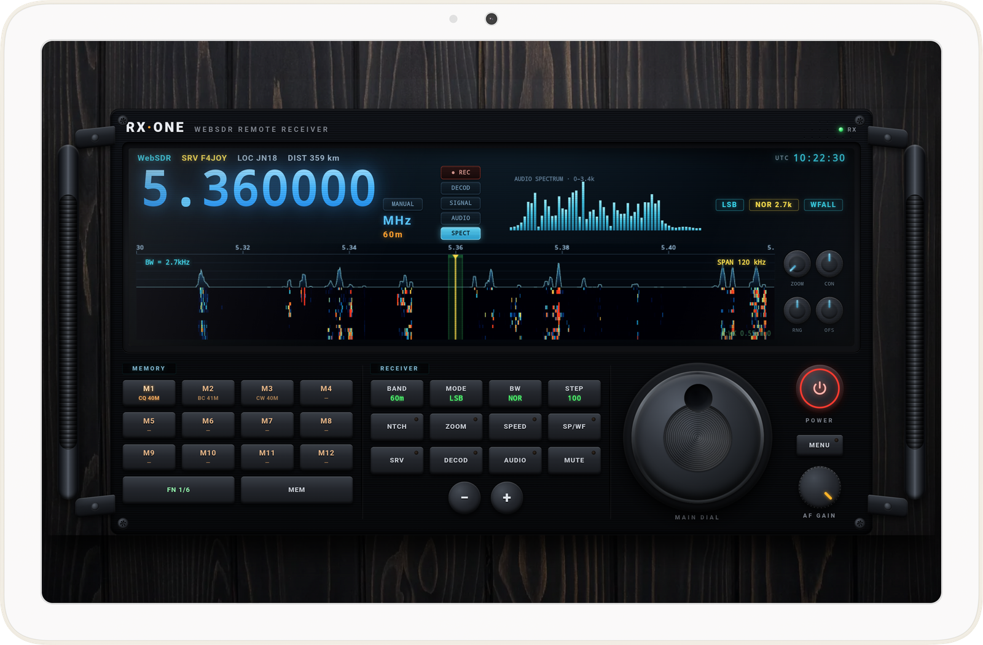
Task: Click the WebSDR label
Action: pos(154,158)
